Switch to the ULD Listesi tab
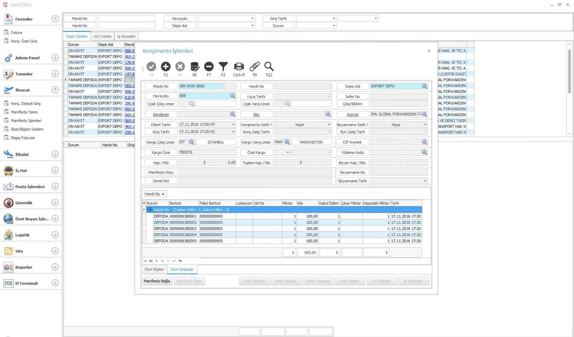 coord(102,36)
